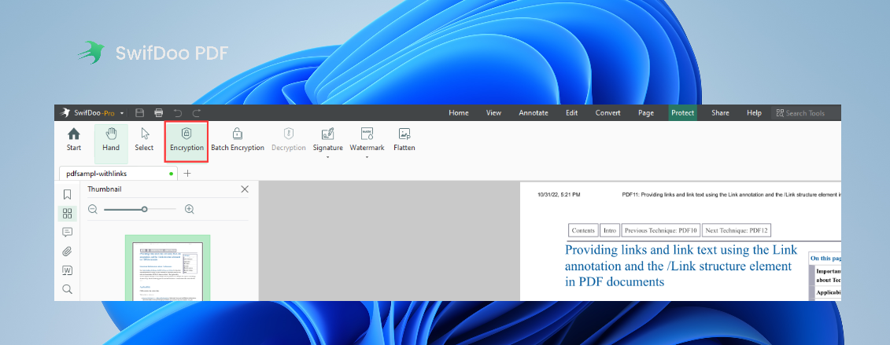890x345 pixels.
Task: Open the bookmark sidebar panel
Action: (67, 194)
